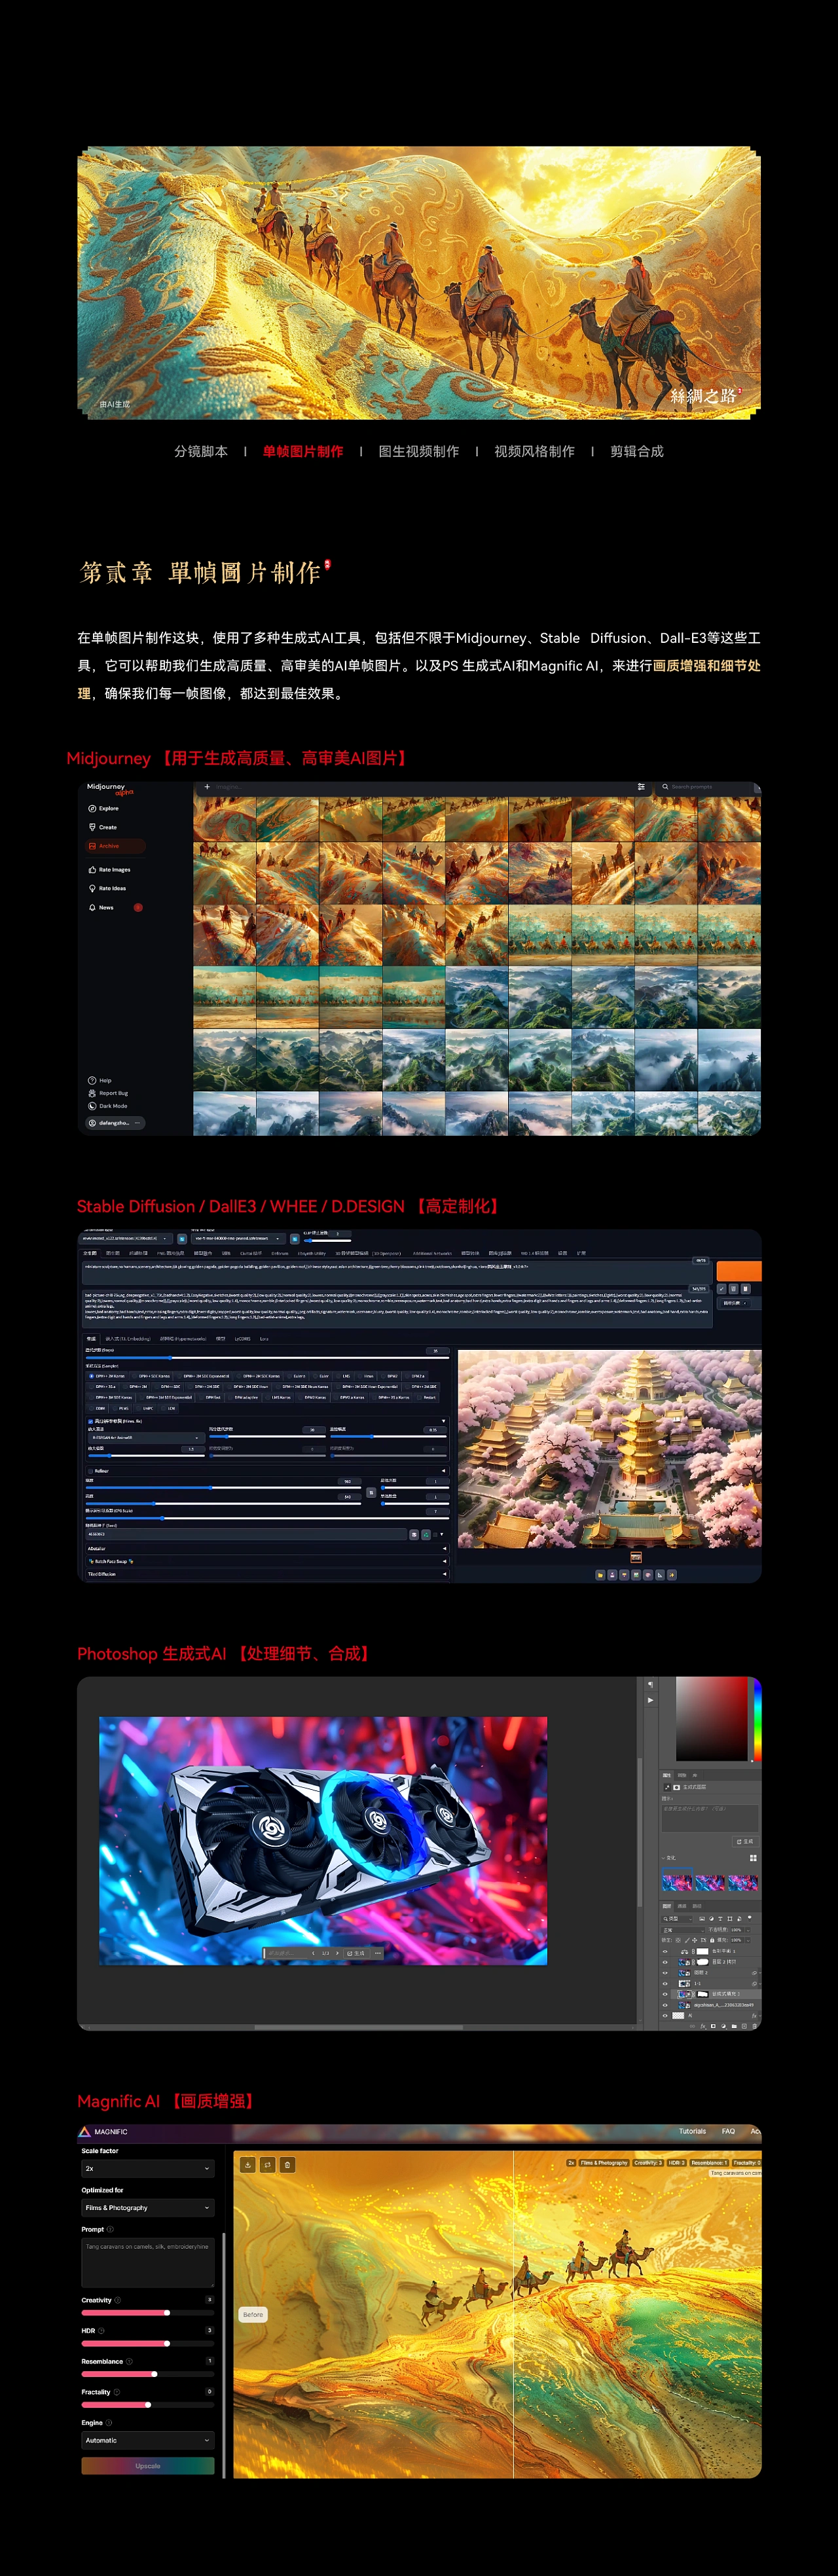Click the 剪辑合成 step label
Screen dimensions: 838x2576
pos(637,451)
